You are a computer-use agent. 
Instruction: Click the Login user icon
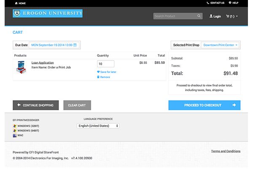tap(211, 16)
